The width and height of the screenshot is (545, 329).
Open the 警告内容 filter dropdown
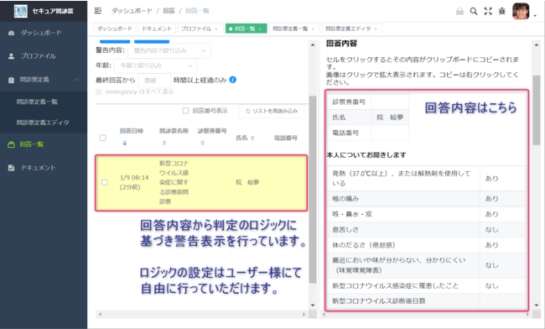coord(169,50)
